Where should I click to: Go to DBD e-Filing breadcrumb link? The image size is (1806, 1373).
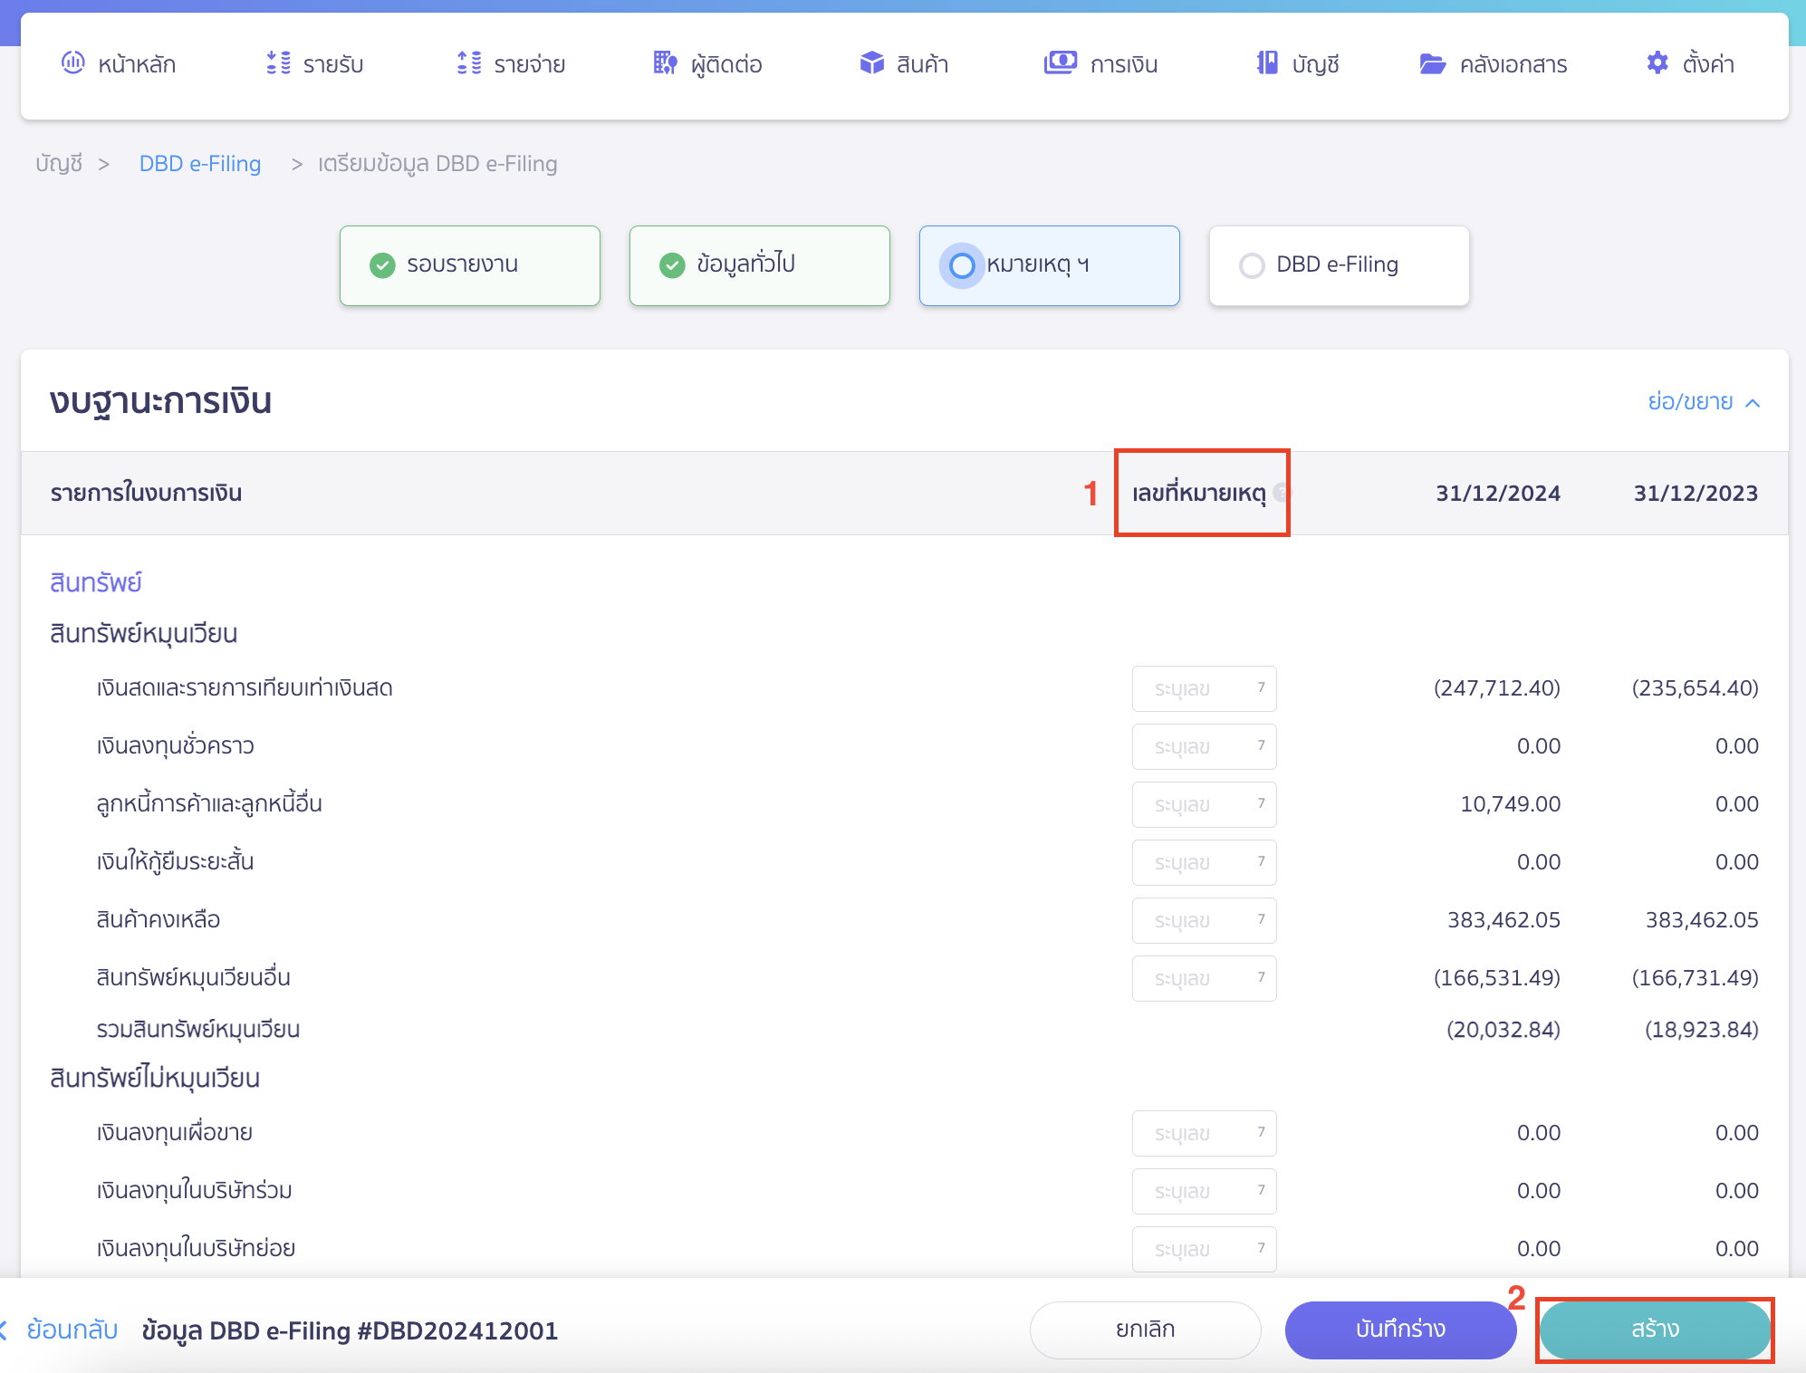[200, 164]
